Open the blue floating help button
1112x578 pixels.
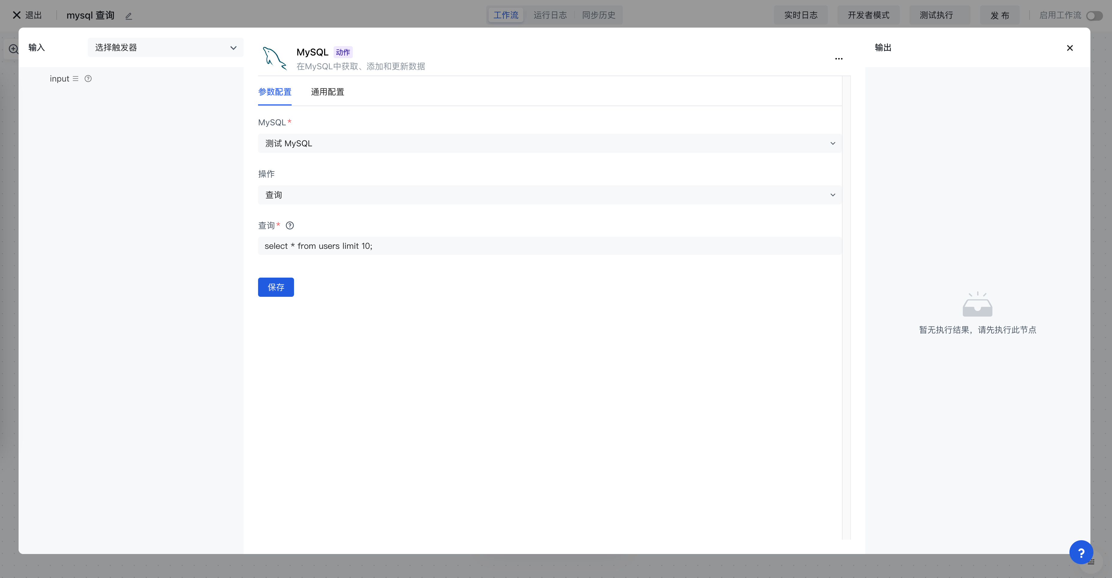tap(1081, 552)
